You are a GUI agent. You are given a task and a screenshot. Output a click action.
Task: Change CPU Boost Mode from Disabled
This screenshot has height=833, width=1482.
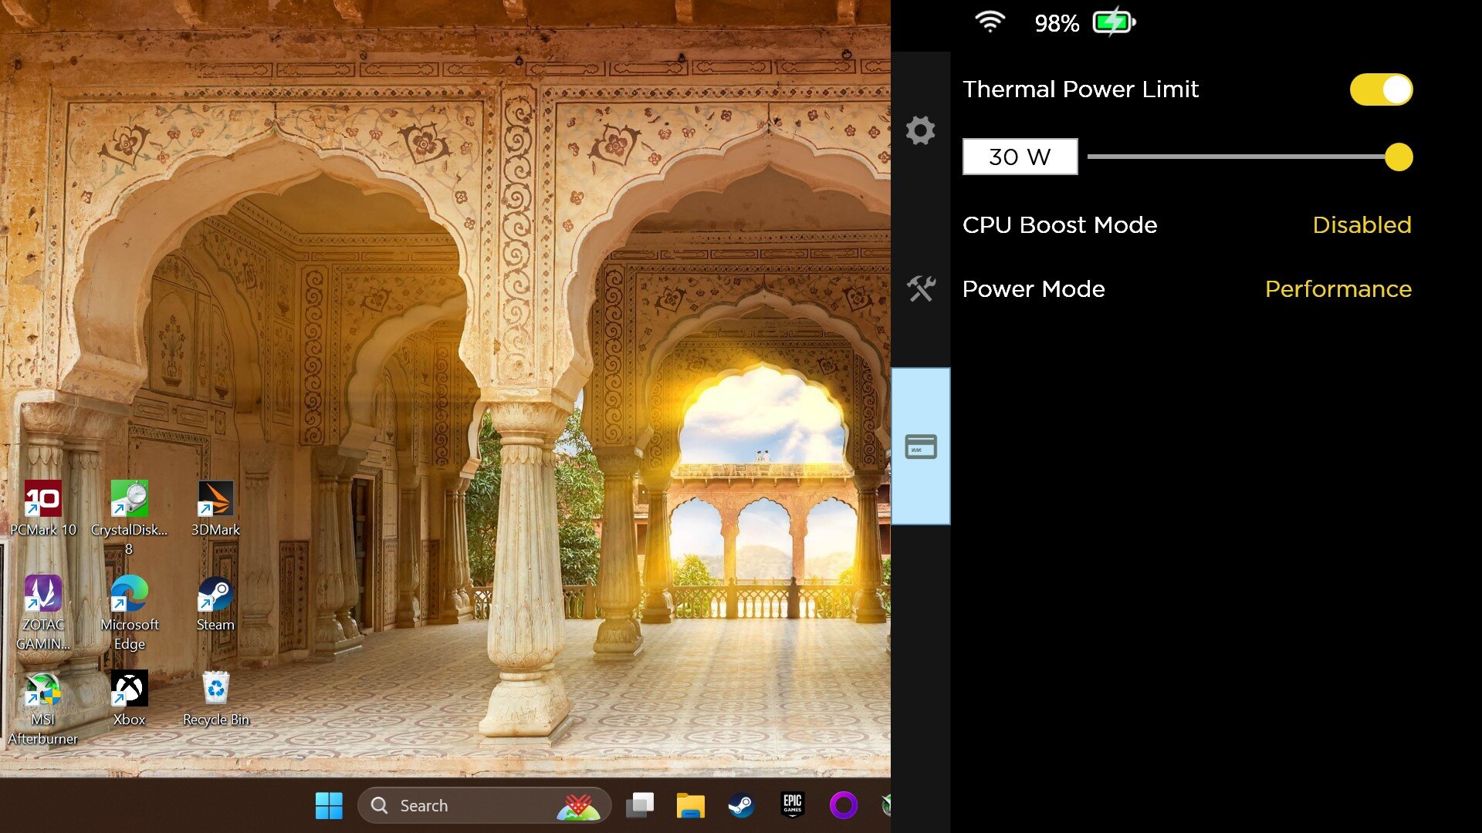pyautogui.click(x=1362, y=224)
